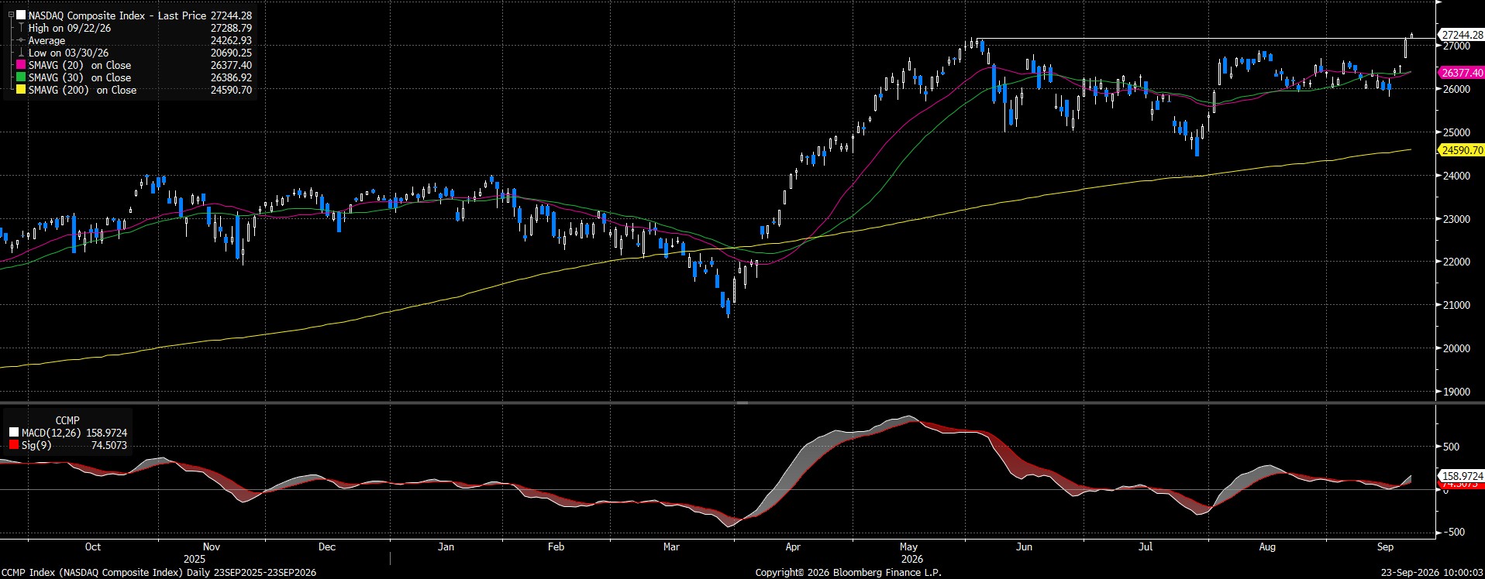
Task: Select the Average line marker icon
Action: 21,40
